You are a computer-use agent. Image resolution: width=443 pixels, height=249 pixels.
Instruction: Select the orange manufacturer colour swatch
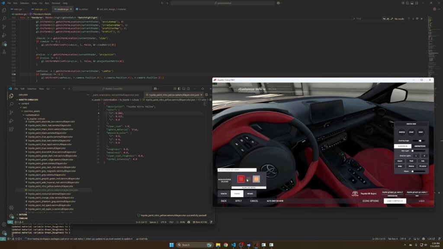pyautogui.click(x=256, y=179)
